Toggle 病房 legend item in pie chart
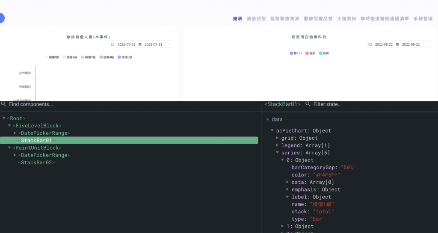This screenshot has height=233, width=438. click(x=324, y=53)
